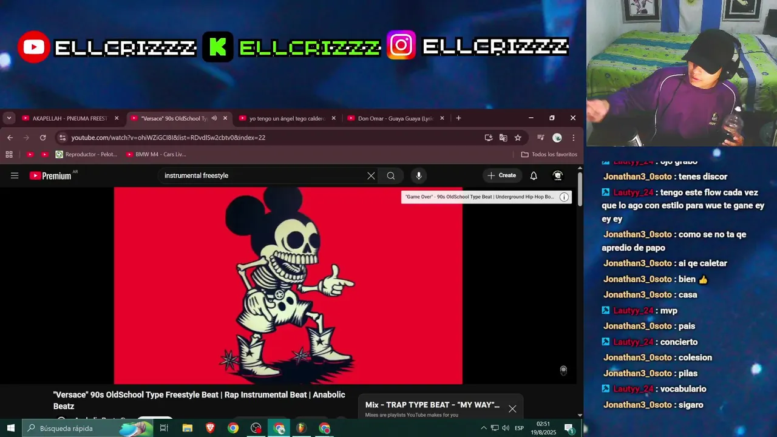Screen dimensions: 777x437
Task: Open info icon on Game Over card
Action: (564, 197)
